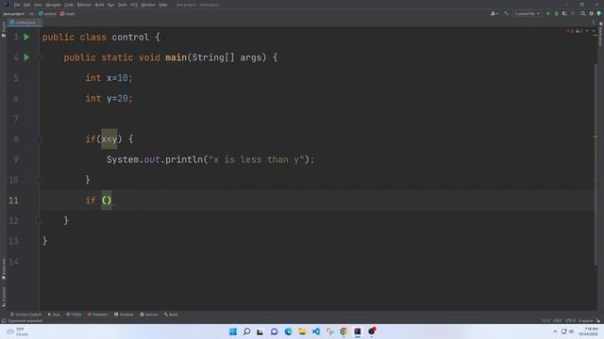Click the println string "x is less than y"
604x339 pixels.
256,159
